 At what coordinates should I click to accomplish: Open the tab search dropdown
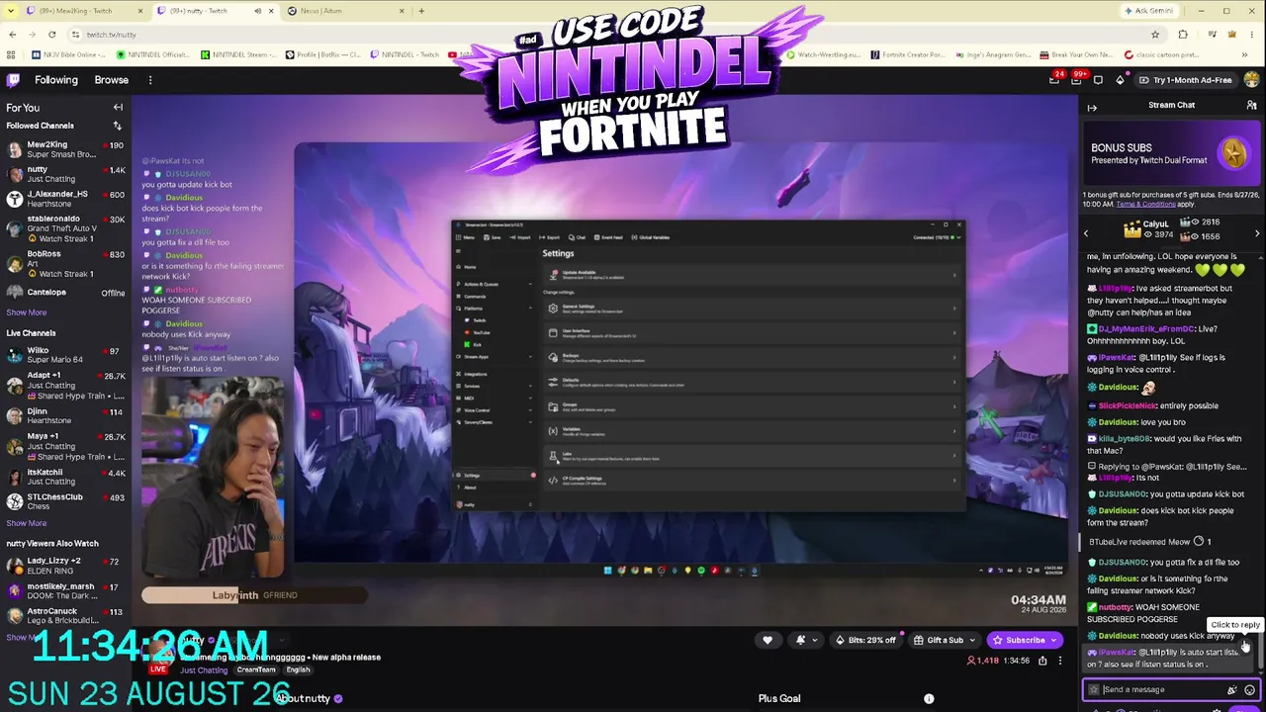[x=11, y=11]
